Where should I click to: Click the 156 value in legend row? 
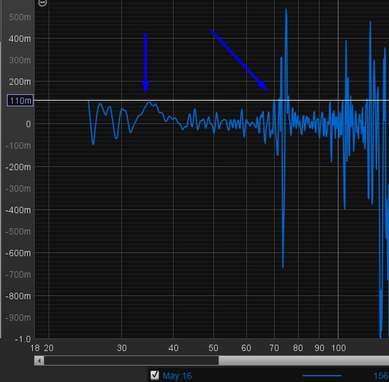pyautogui.click(x=381, y=376)
